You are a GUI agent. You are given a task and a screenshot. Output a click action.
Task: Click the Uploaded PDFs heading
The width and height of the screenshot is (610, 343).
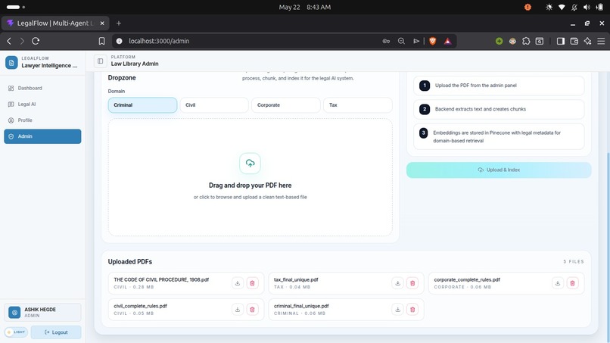[130, 262]
